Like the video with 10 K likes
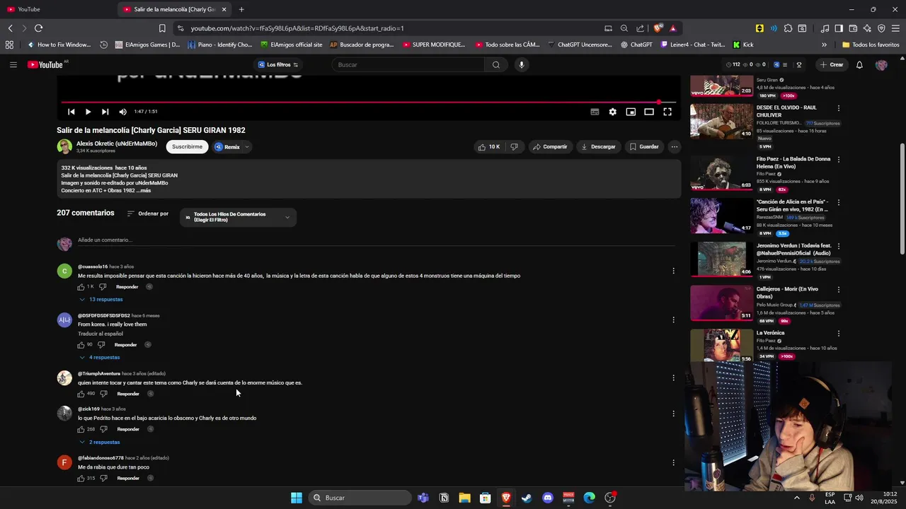 pos(489,146)
